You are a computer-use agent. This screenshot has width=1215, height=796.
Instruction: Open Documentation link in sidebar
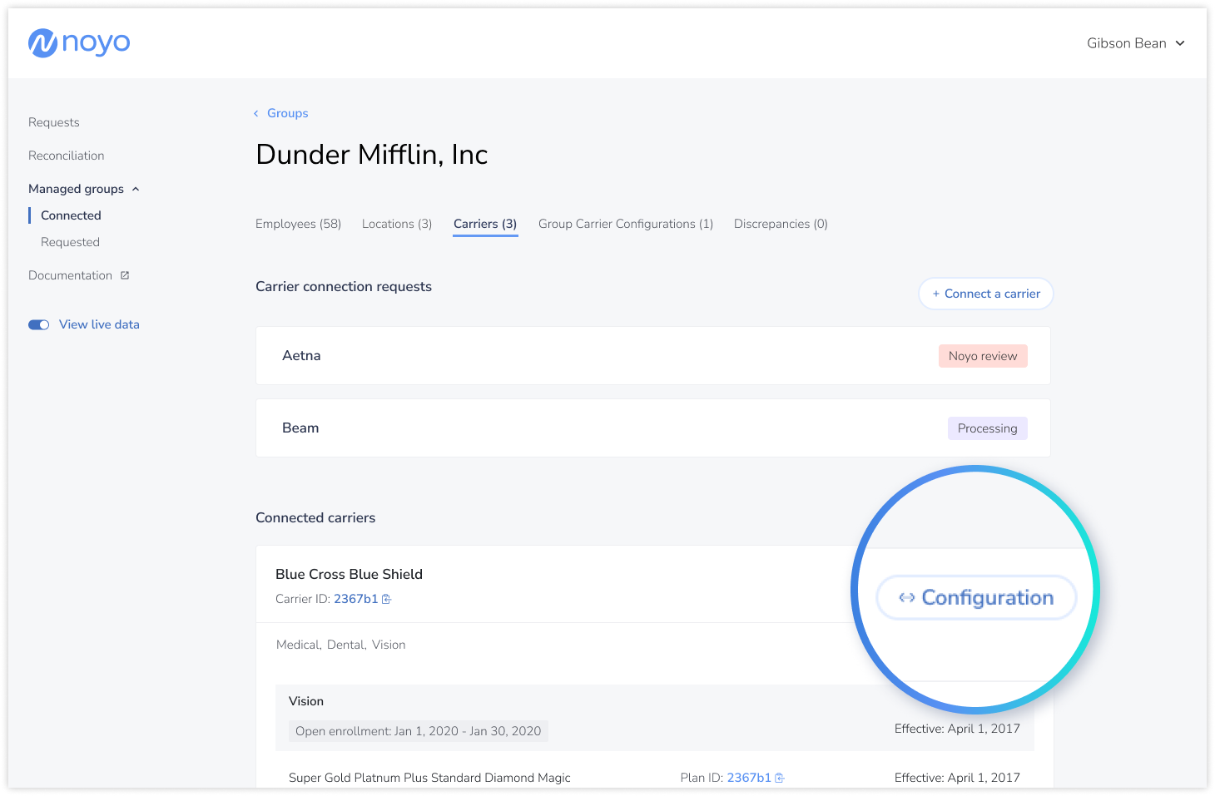[x=70, y=275]
